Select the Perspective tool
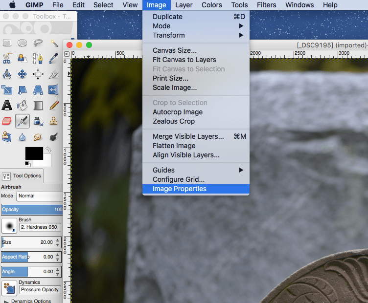The width and height of the screenshot is (368, 303). [x=38, y=90]
